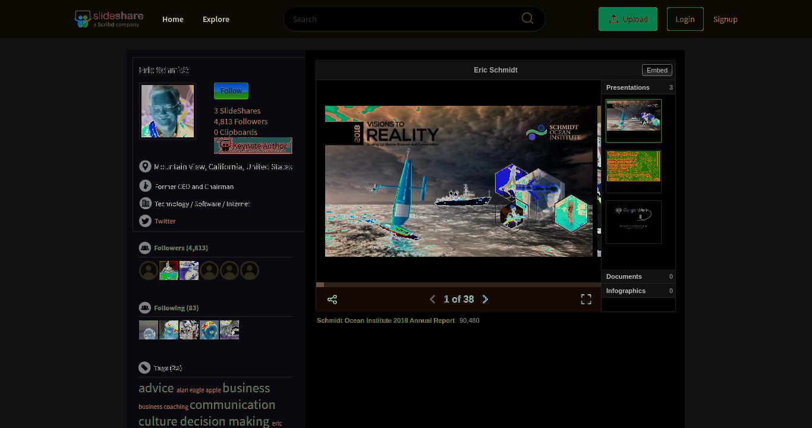Click 'Mountain View, California, United States' text

(x=223, y=166)
